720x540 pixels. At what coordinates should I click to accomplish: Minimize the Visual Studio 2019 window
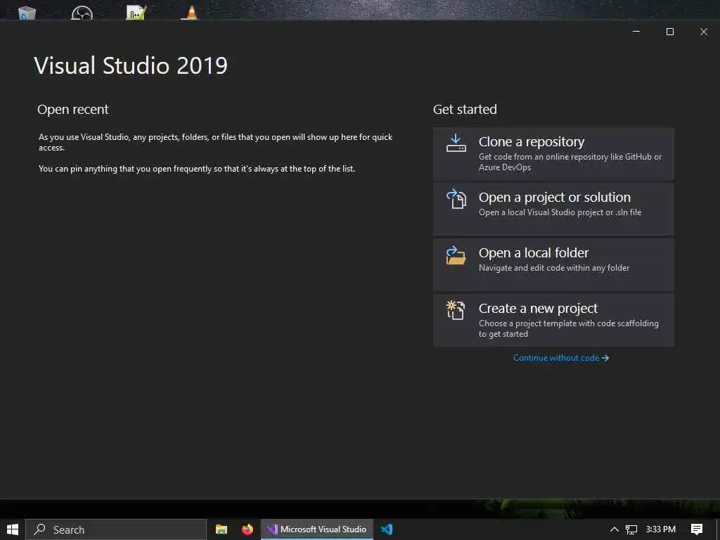[x=636, y=32]
